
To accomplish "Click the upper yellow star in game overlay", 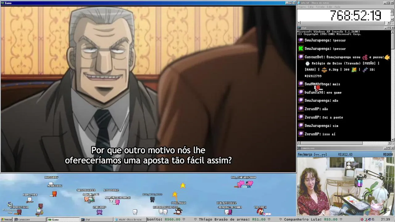I will point(183,185).
